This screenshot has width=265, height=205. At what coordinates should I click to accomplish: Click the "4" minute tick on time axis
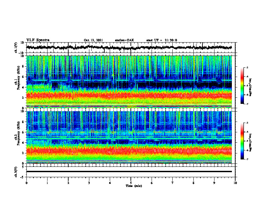coord(110,183)
